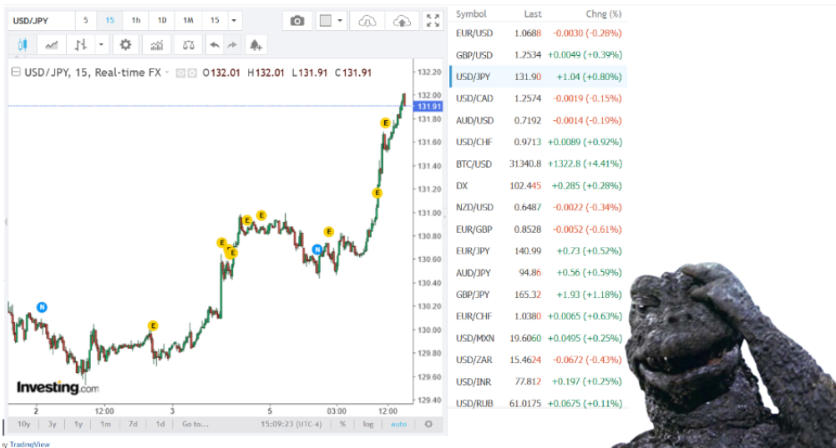The image size is (836, 448).
Task: Click E event marker near 130.00 price level
Action: pyautogui.click(x=153, y=325)
